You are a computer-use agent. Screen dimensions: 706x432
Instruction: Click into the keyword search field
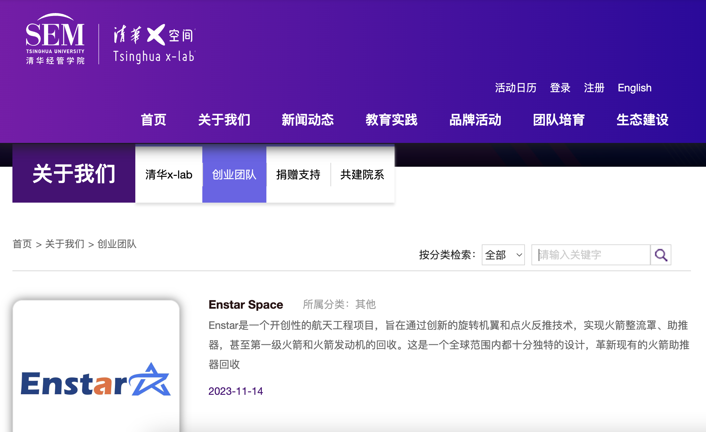[x=590, y=255]
